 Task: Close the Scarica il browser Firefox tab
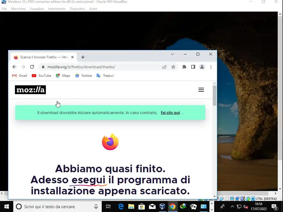72,57
